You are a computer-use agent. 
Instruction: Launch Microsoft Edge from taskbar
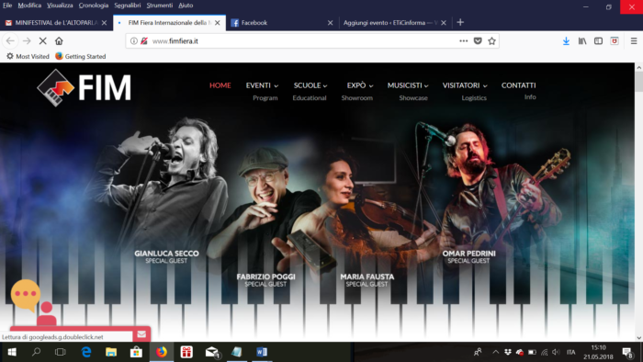pos(86,352)
